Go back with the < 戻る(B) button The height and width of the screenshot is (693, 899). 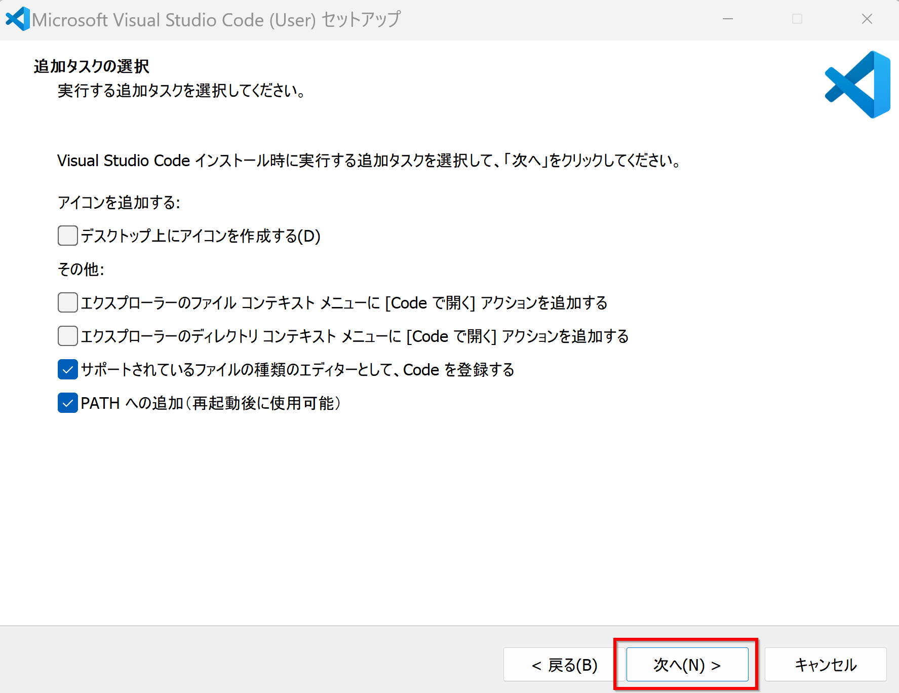pos(564,664)
